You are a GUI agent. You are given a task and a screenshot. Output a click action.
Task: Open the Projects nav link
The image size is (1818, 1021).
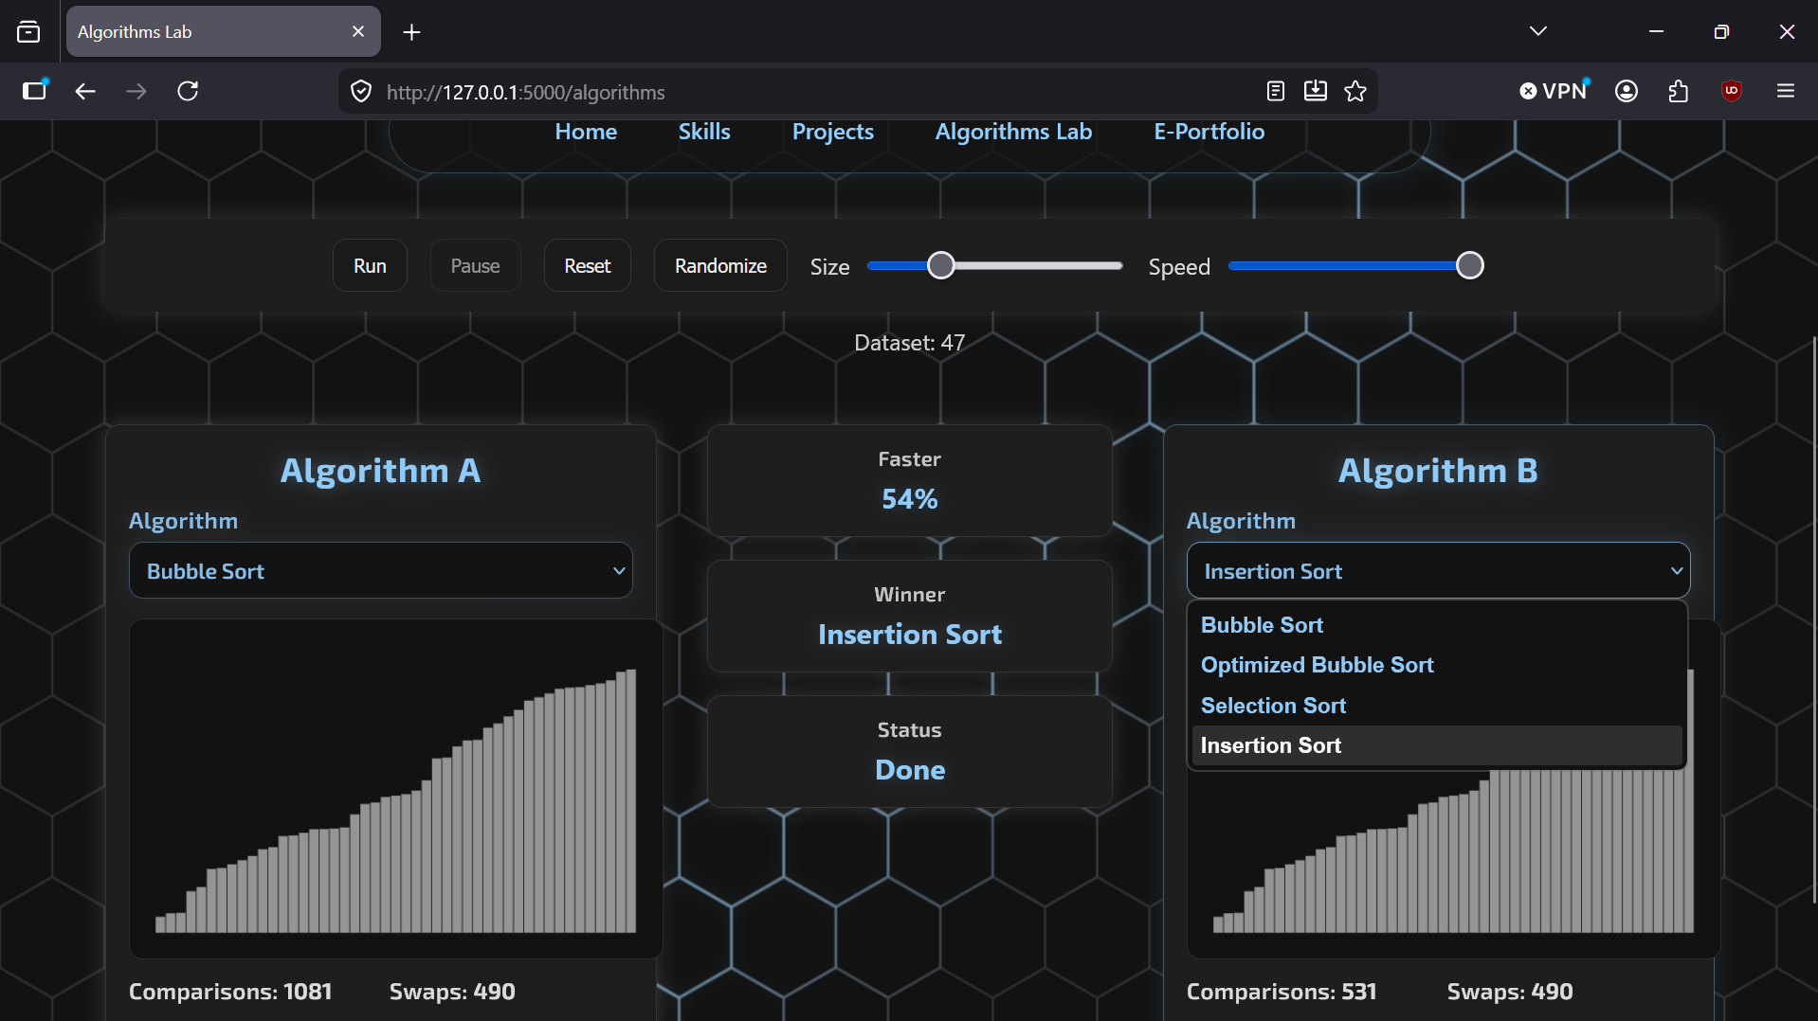833,132
